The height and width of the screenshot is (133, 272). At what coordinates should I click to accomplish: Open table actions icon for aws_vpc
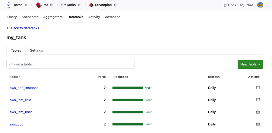[x=258, y=124]
